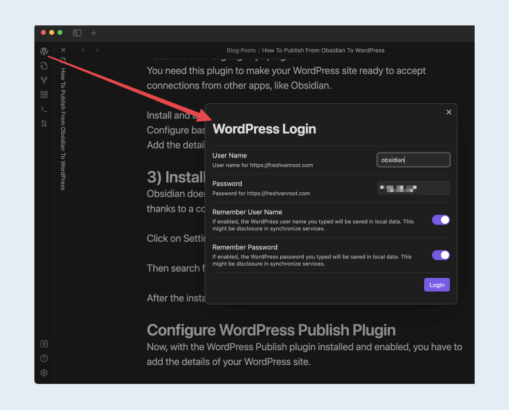Click the User Name input field
The image size is (509, 410).
point(414,160)
